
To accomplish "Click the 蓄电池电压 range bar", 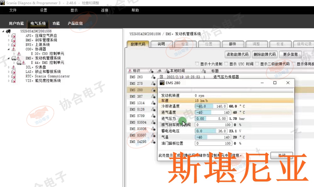I will click(211, 131).
